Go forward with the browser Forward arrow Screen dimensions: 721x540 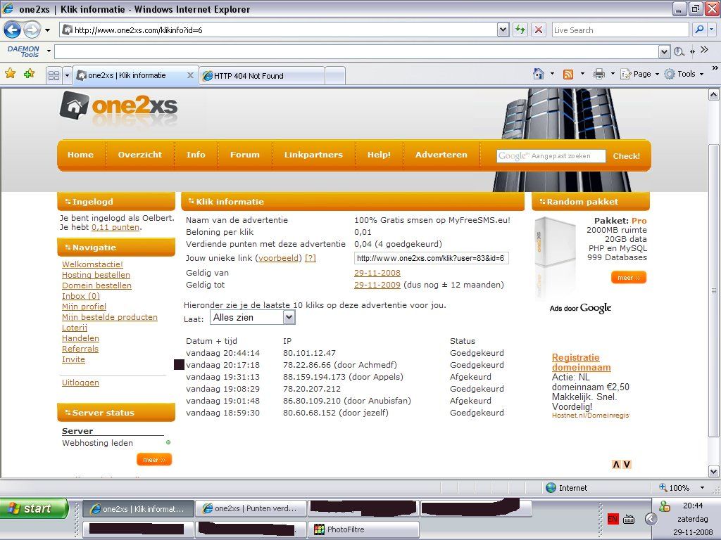point(32,30)
